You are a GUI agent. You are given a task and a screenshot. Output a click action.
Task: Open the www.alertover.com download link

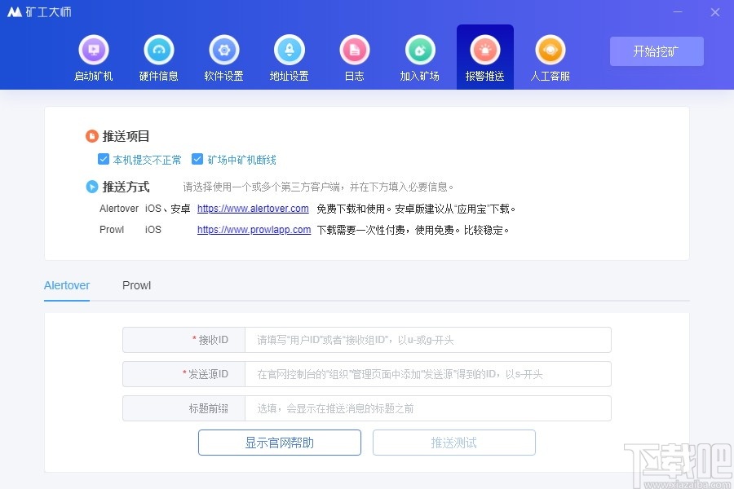253,209
